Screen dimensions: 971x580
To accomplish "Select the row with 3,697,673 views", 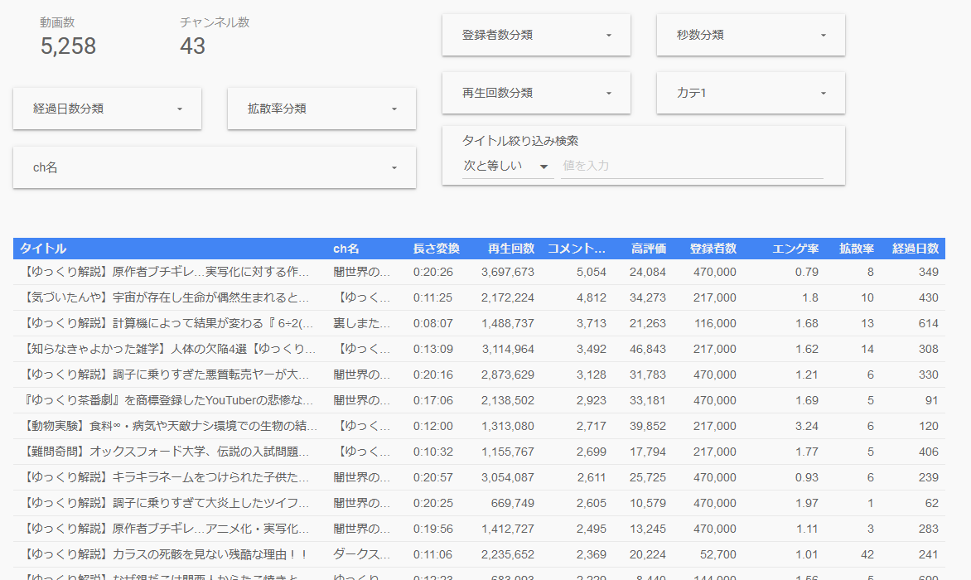I will point(507,272).
